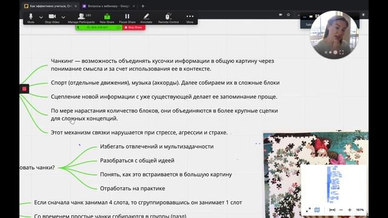Minimize the floating Zoom video panel
Screen dimensions: 388x218
point(304,17)
